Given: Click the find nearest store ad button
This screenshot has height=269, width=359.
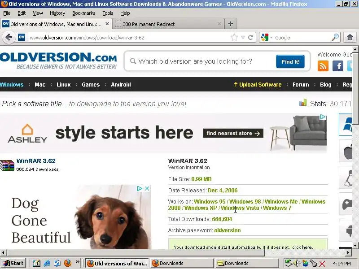Looking at the screenshot, I should coord(233,133).
